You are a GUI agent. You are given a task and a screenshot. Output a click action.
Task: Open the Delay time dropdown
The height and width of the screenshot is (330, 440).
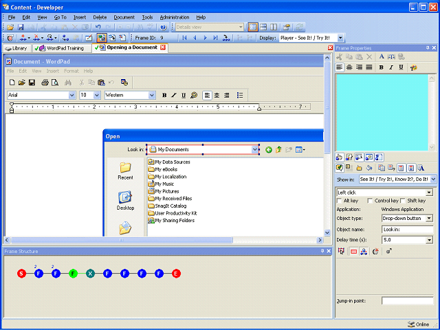429,240
